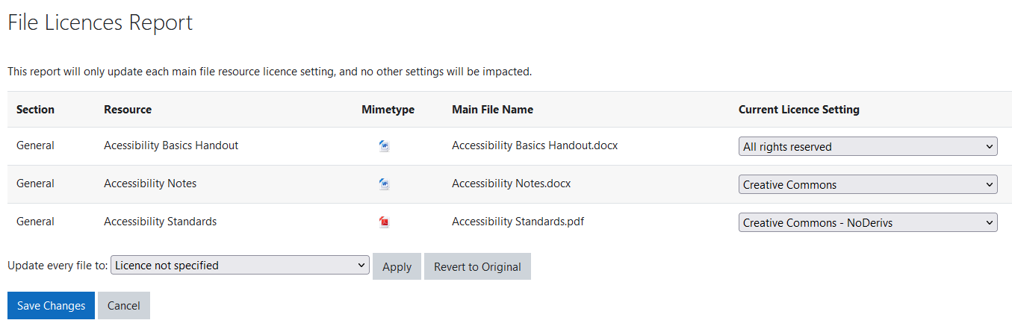Image resolution: width=1012 pixels, height=326 pixels.
Task: Click file name 'Accessibility Standards.pdf'
Action: 518,221
